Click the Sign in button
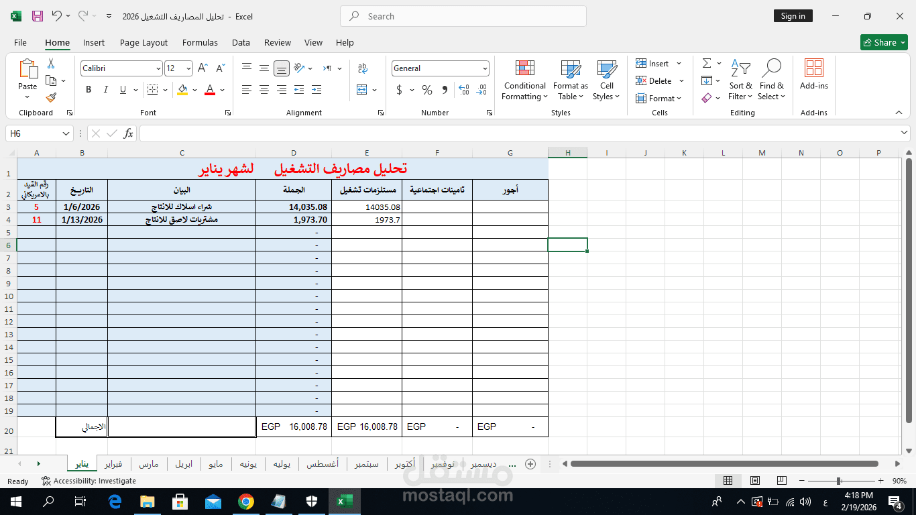Viewport: 916px width, 515px height. point(793,16)
